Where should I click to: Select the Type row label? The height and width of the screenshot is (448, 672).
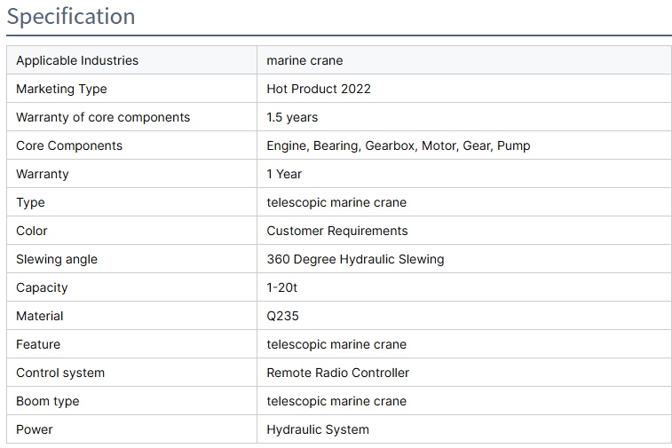click(30, 202)
